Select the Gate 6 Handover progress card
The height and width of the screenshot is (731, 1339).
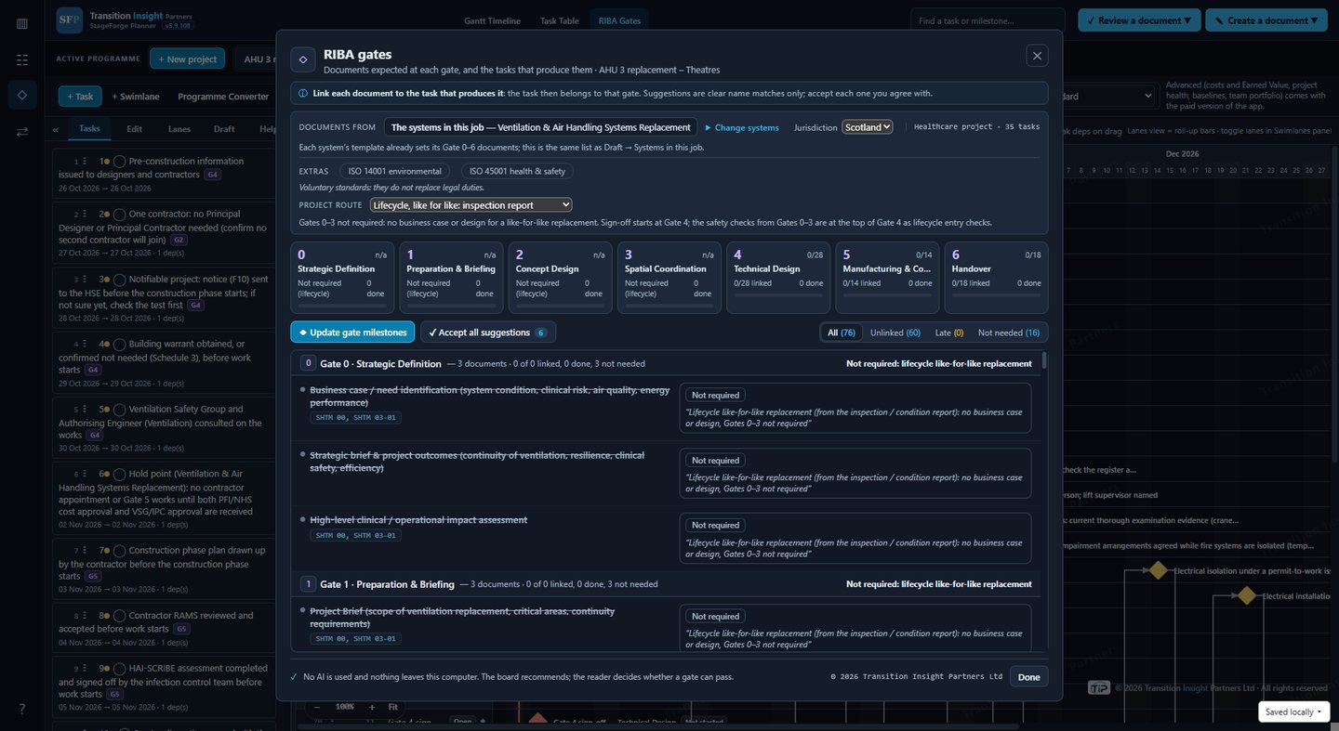996,278
